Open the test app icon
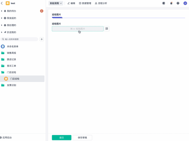This screenshot has width=189, height=141. pyautogui.click(x=8, y=3)
